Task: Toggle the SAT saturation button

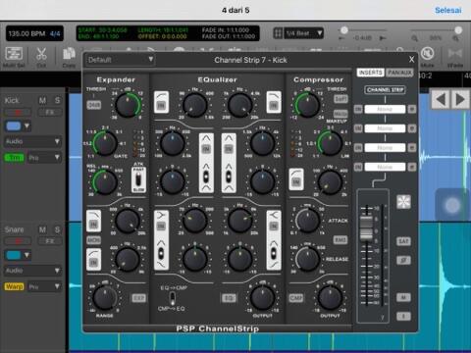Action: [x=403, y=241]
